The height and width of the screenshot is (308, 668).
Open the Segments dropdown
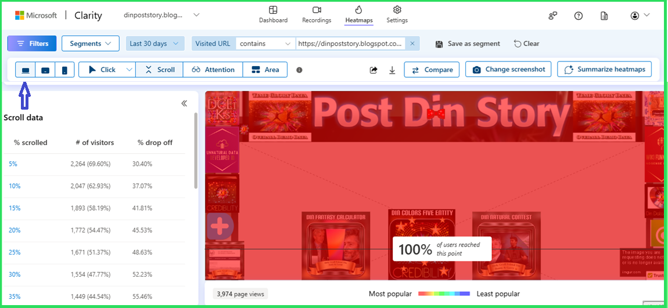(x=90, y=44)
